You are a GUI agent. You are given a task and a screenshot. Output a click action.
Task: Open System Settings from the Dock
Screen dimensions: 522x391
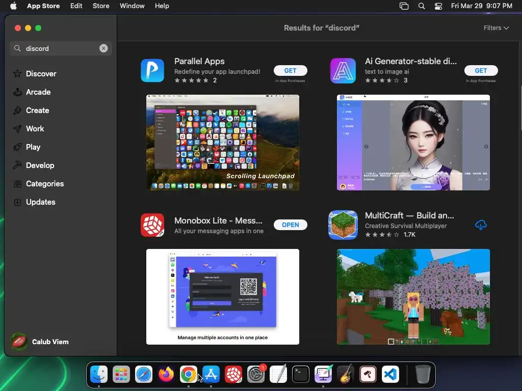256,374
